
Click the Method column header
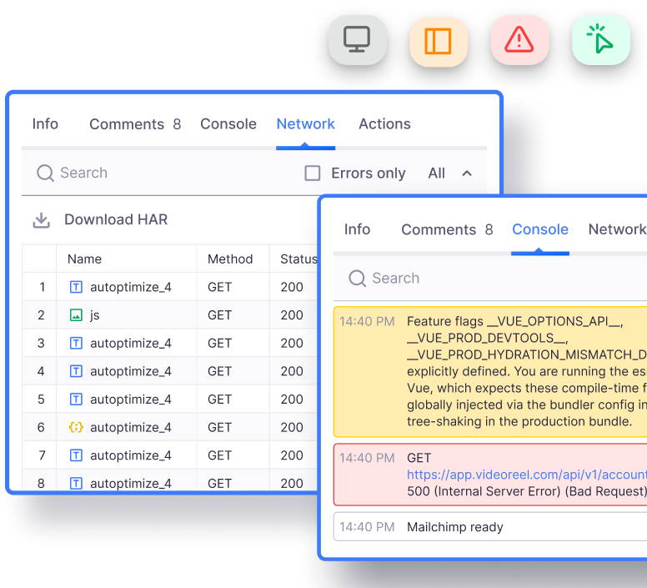tap(230, 259)
